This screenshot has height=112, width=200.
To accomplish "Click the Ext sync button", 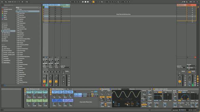I will click(2, 2).
